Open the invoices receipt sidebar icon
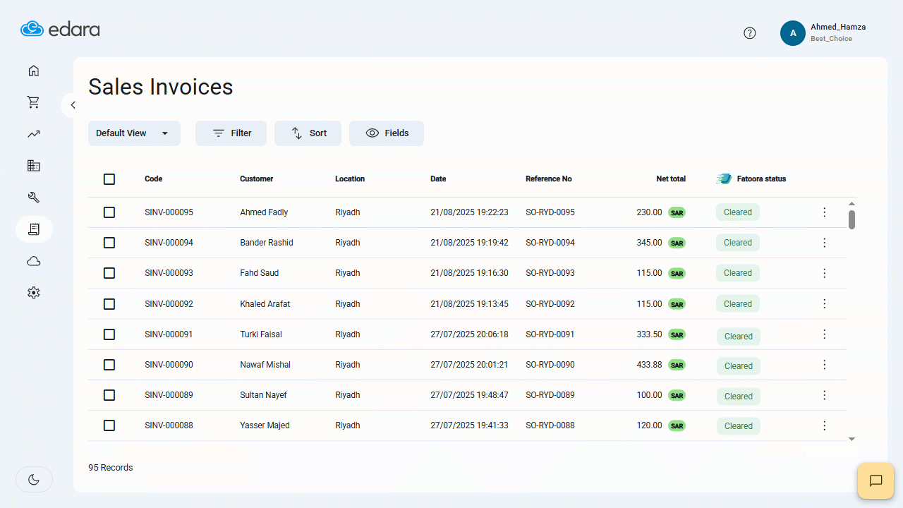 coord(34,229)
